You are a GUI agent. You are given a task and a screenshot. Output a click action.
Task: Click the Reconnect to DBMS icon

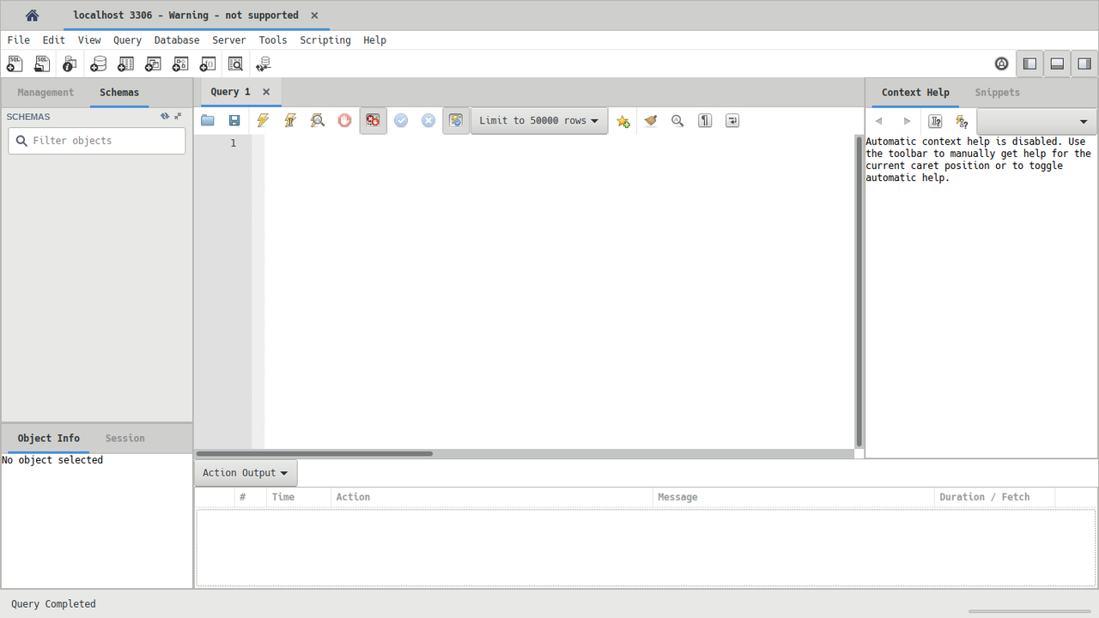pos(263,64)
